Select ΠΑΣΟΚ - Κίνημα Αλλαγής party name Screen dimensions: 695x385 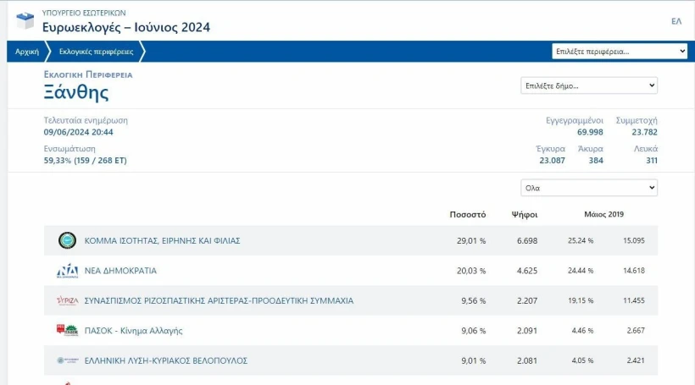pos(133,331)
